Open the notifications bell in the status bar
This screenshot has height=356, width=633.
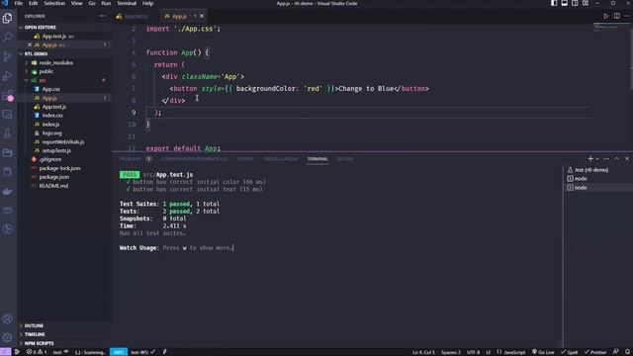coord(628,352)
